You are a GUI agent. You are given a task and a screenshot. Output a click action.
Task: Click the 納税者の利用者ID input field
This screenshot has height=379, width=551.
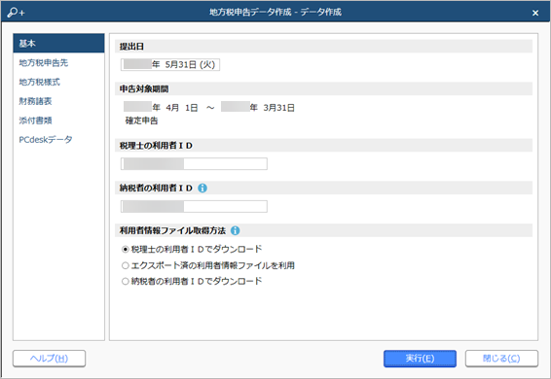point(194,206)
